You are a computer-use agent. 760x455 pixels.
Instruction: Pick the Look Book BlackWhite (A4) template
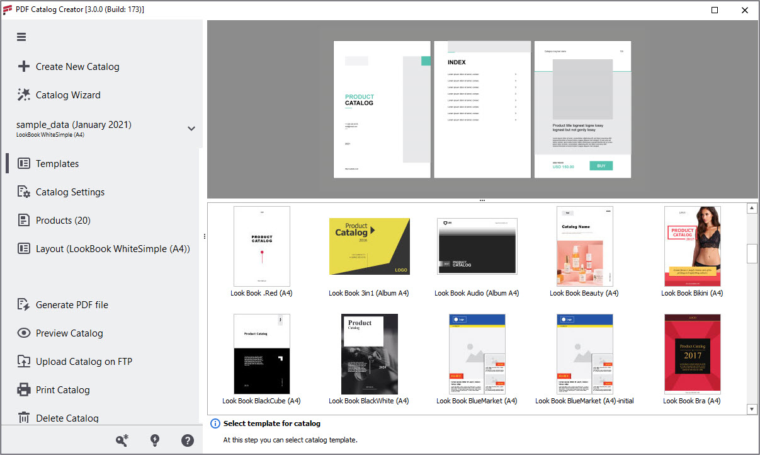coord(370,354)
